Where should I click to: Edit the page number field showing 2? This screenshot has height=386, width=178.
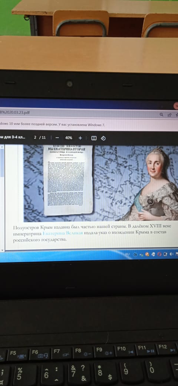[35, 137]
